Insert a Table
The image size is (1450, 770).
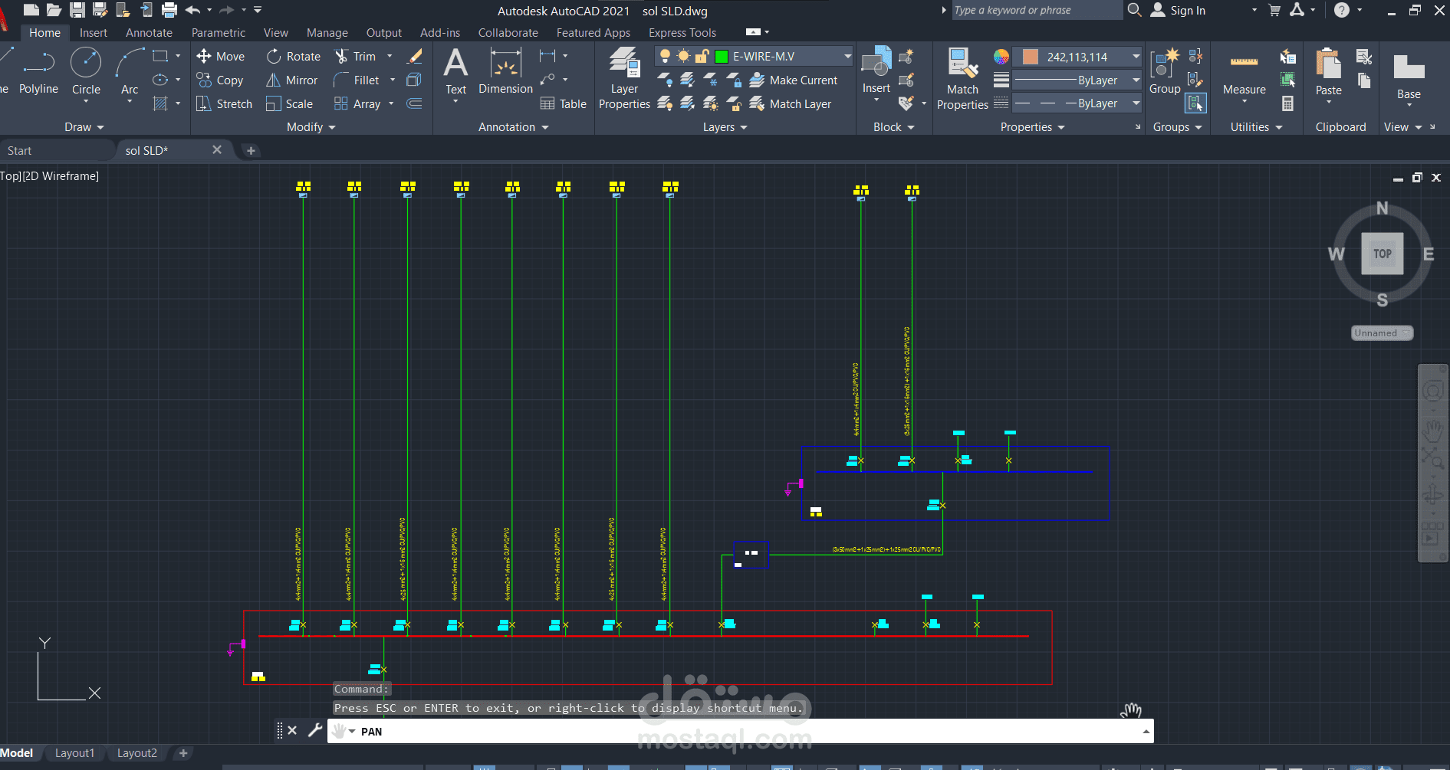[x=564, y=103]
